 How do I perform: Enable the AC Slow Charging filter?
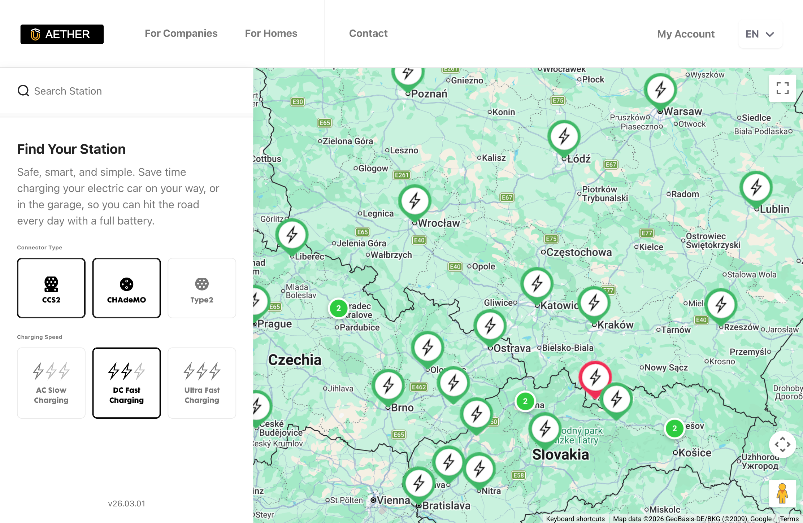[51, 383]
